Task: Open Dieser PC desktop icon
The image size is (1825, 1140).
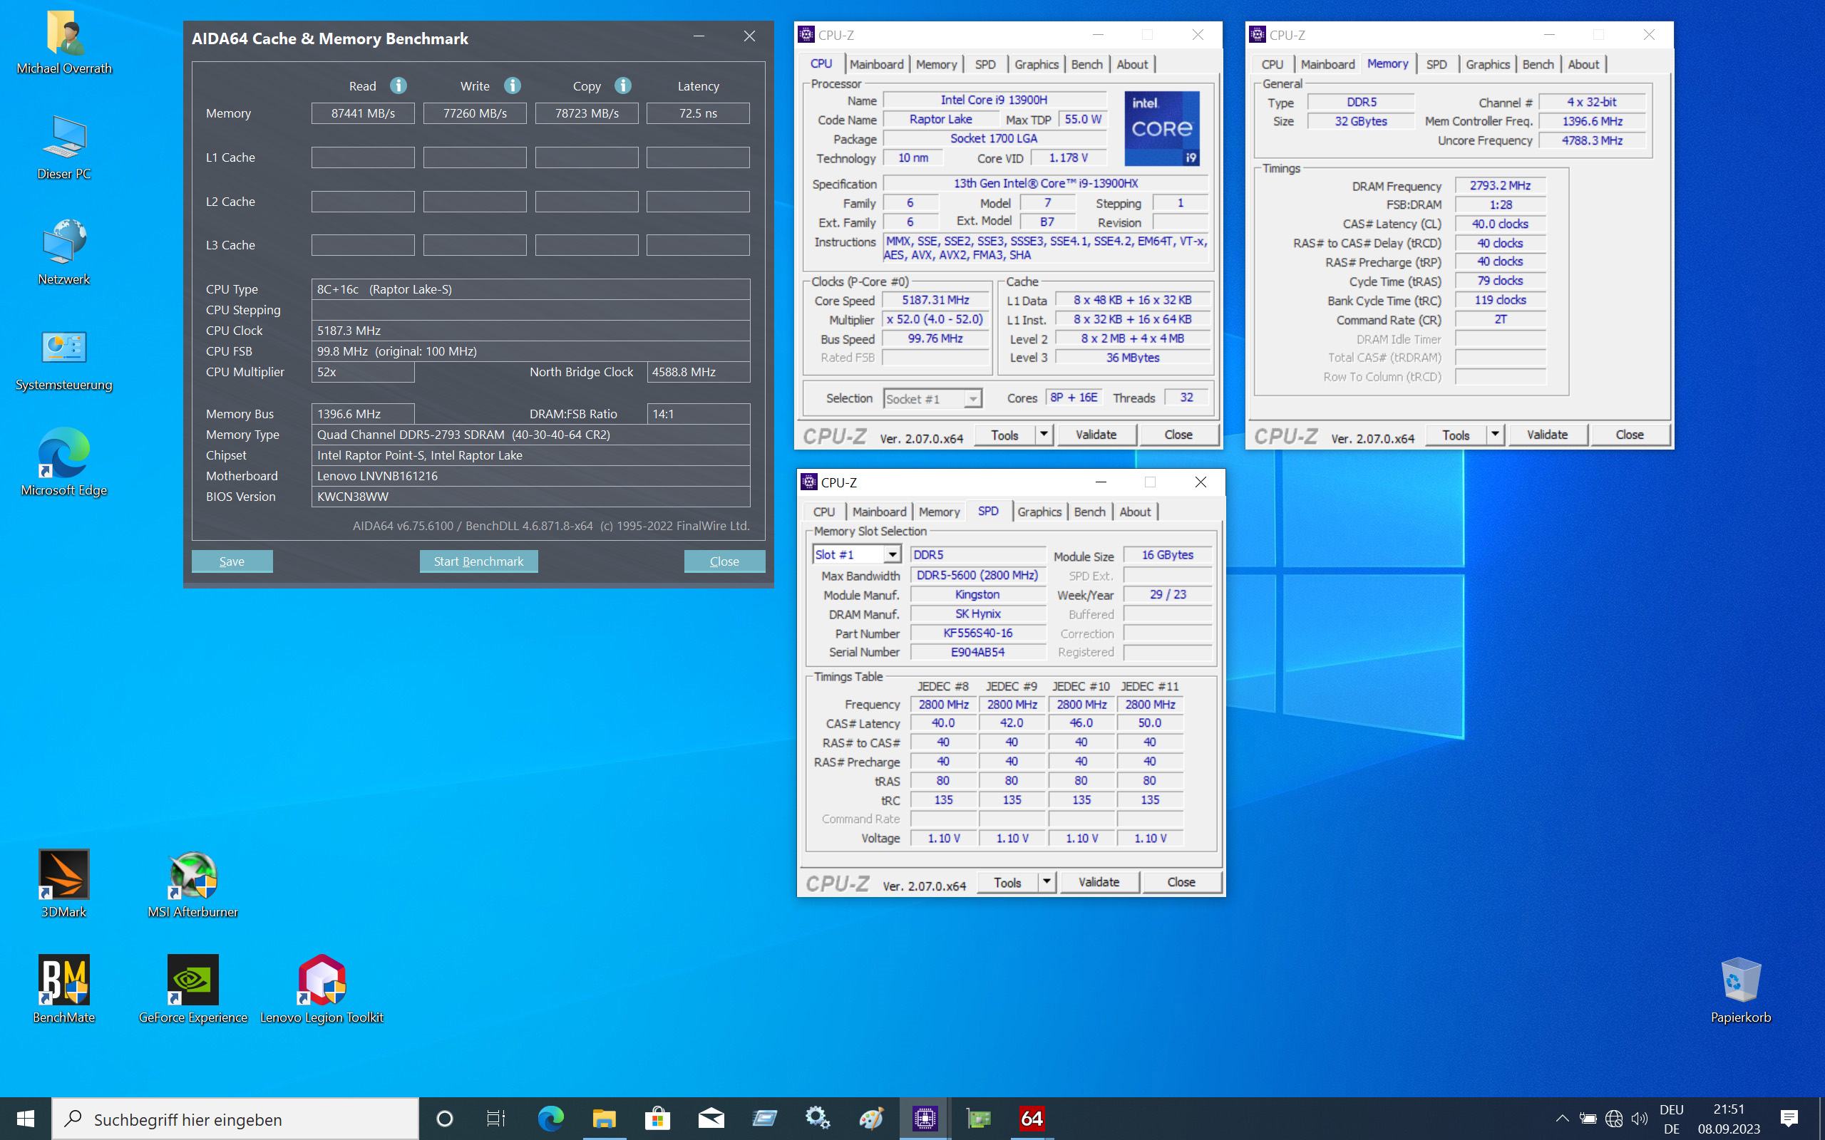Action: (x=64, y=147)
